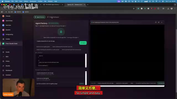The image size is (177, 99).
Task: Close the preview pane
Action: [x=162, y=22]
